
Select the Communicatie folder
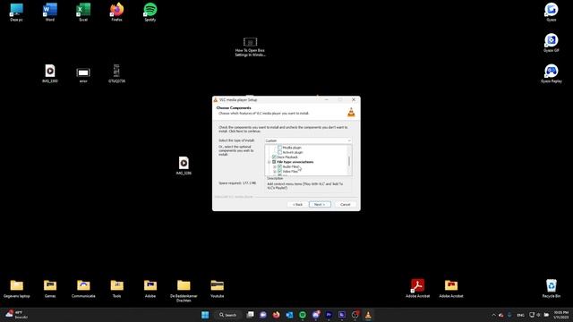[83, 288]
